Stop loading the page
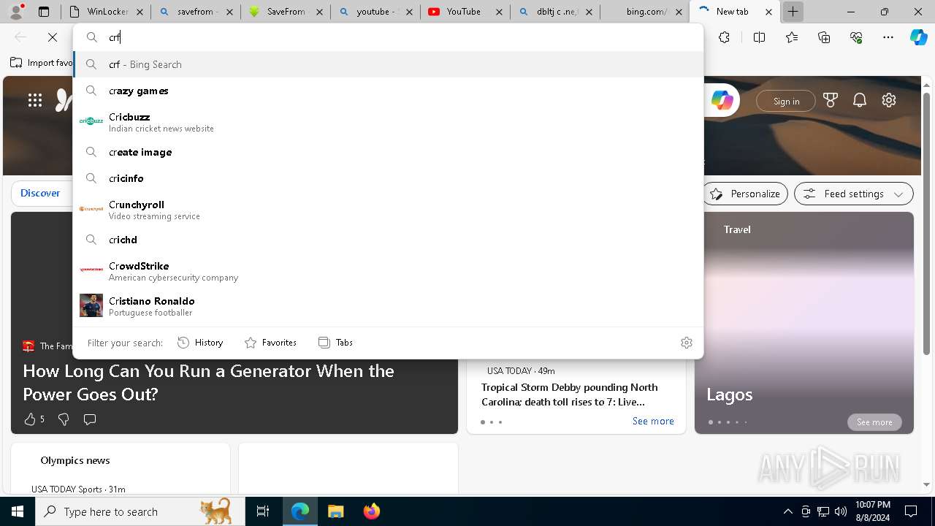Image resolution: width=935 pixels, height=526 pixels. [x=53, y=37]
